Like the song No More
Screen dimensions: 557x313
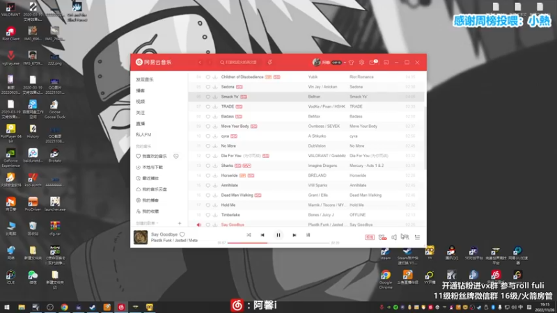pos(208,146)
